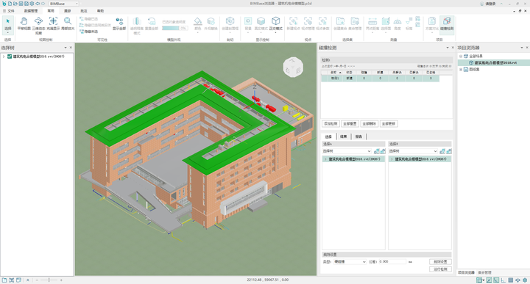
Task: Open the 帮助 help tab
Action: click(x=100, y=11)
